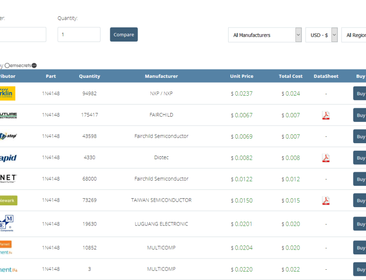366x280 pixels.
Task: Click Buy in the FAIRCHILD row
Action: (359, 115)
